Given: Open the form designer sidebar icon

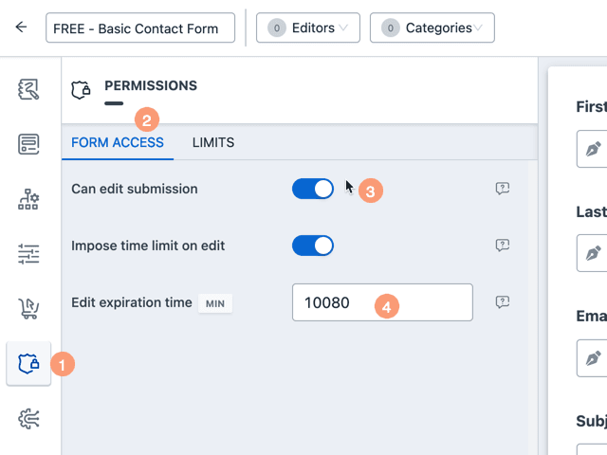Looking at the screenshot, I should (28, 89).
